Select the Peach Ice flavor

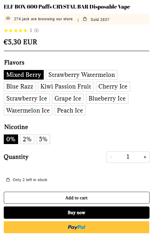coord(70,110)
